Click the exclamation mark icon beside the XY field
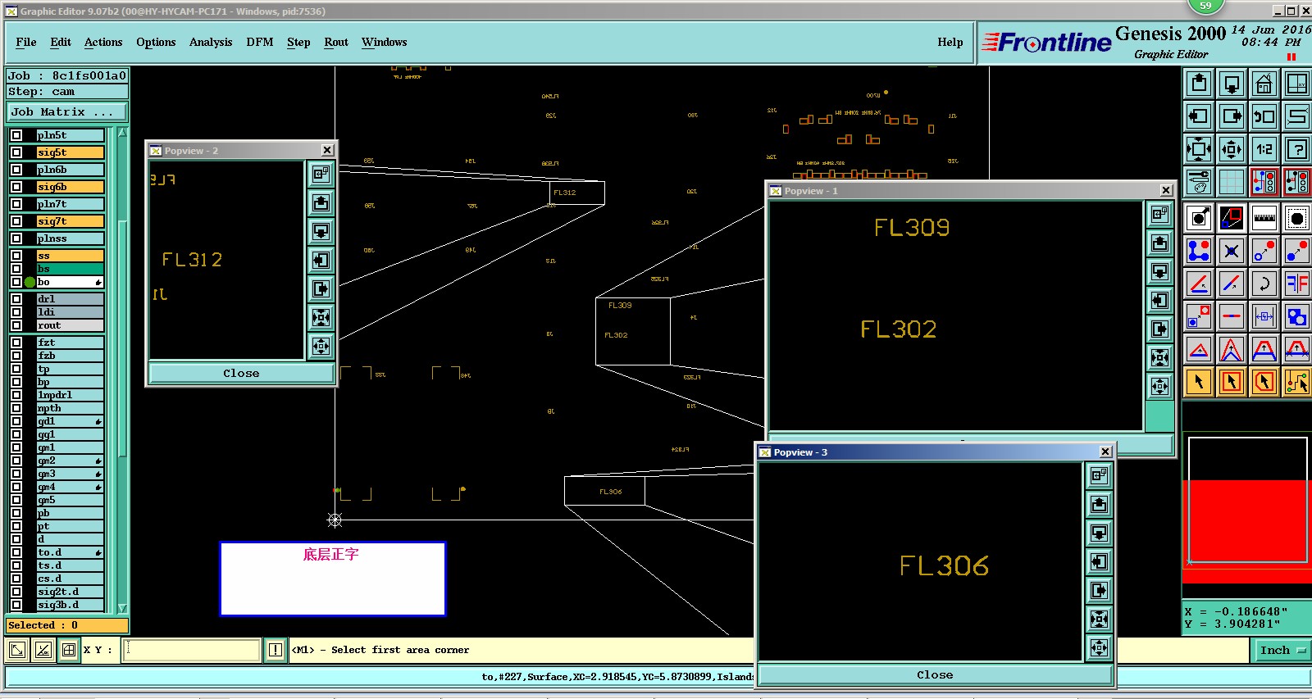Screen dimensions: 1312x699 click(x=276, y=650)
